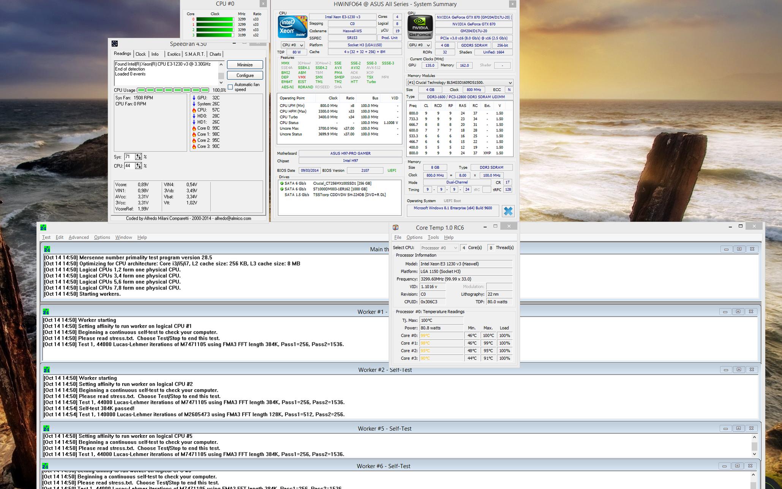Enable Automatic fan speed checkbox

230,87
